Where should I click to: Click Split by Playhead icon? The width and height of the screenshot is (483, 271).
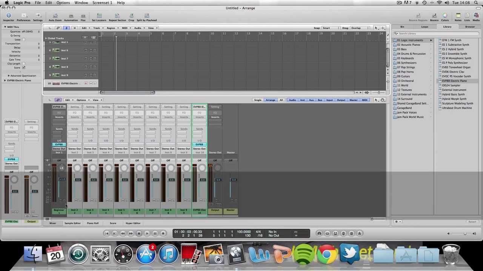(x=146, y=17)
